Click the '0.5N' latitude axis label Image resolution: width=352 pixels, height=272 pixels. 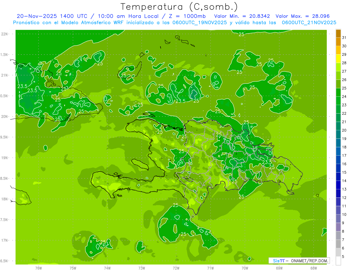pos(4,96)
